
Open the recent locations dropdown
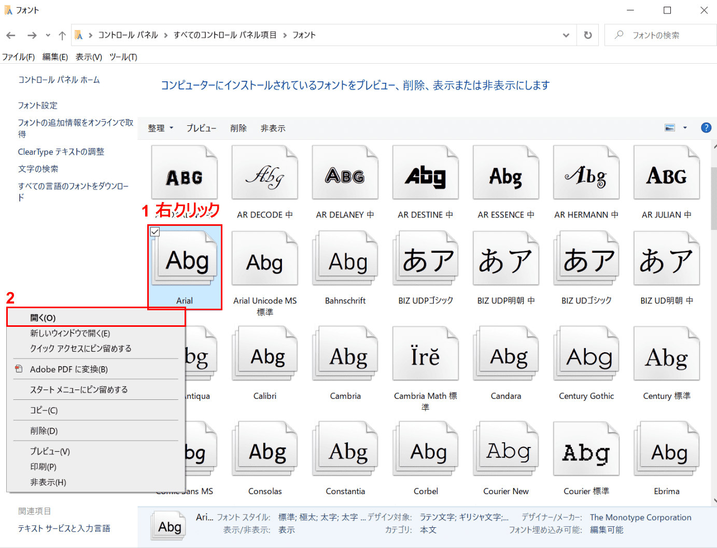48,35
